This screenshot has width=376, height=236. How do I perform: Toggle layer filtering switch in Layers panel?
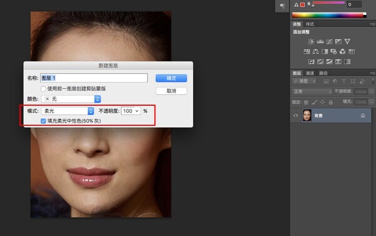point(373,81)
